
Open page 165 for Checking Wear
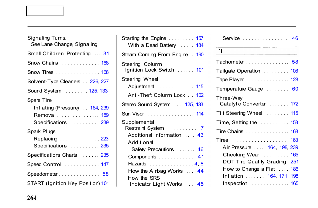[294, 155]
